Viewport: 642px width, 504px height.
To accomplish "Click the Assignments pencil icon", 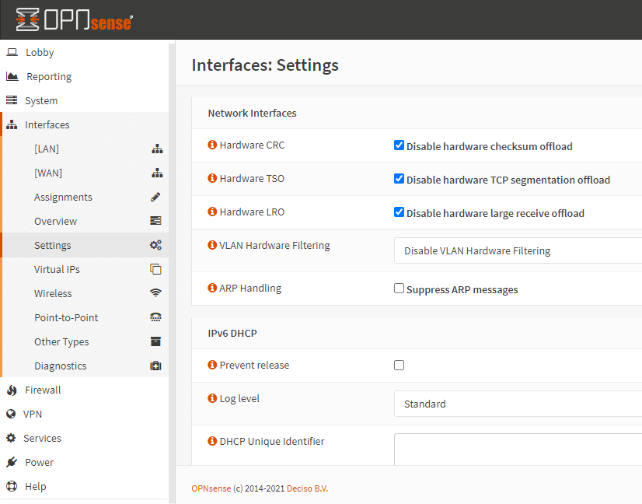I will (155, 197).
